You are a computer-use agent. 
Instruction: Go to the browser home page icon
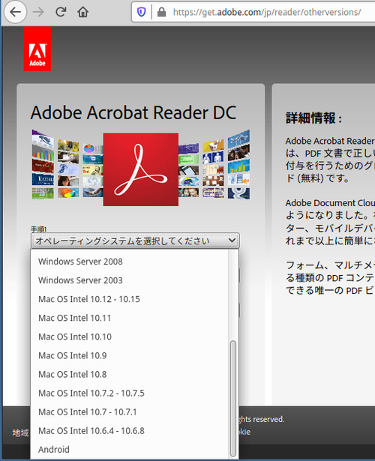pos(83,12)
